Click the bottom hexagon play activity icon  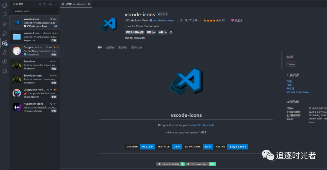point(5,71)
